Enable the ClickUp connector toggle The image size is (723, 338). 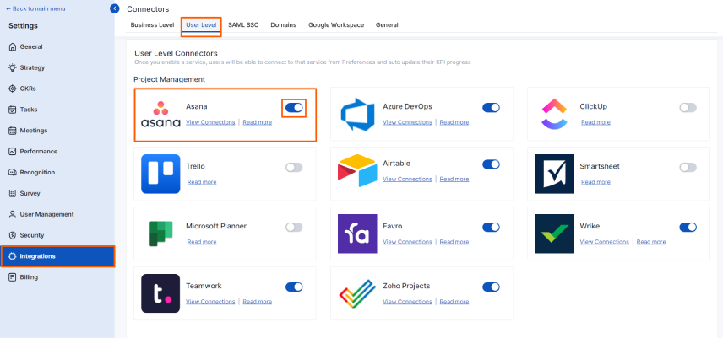coord(688,108)
